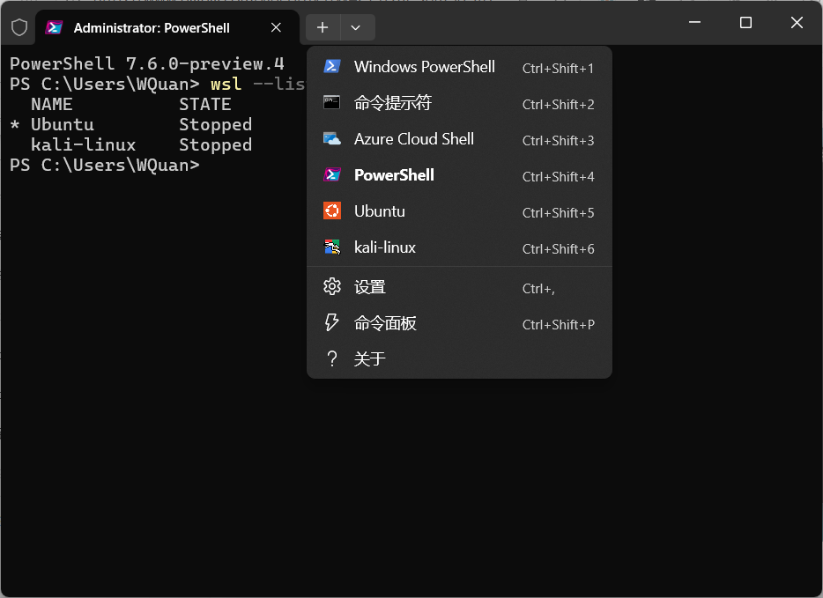Click the Ctrl+Shift+6 shortcut for kali-linux
The width and height of the screenshot is (823, 598).
click(558, 248)
